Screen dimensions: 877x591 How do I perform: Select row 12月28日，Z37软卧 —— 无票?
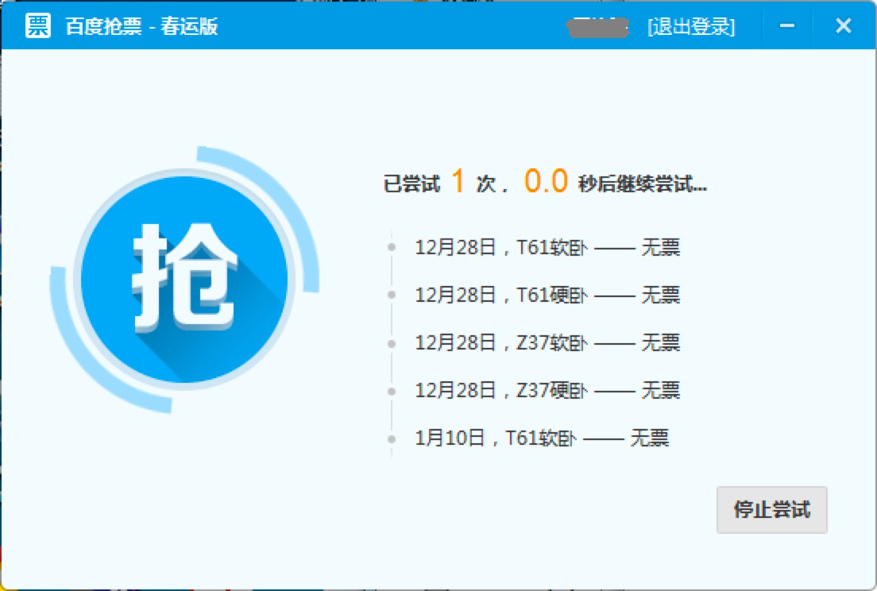[547, 342]
